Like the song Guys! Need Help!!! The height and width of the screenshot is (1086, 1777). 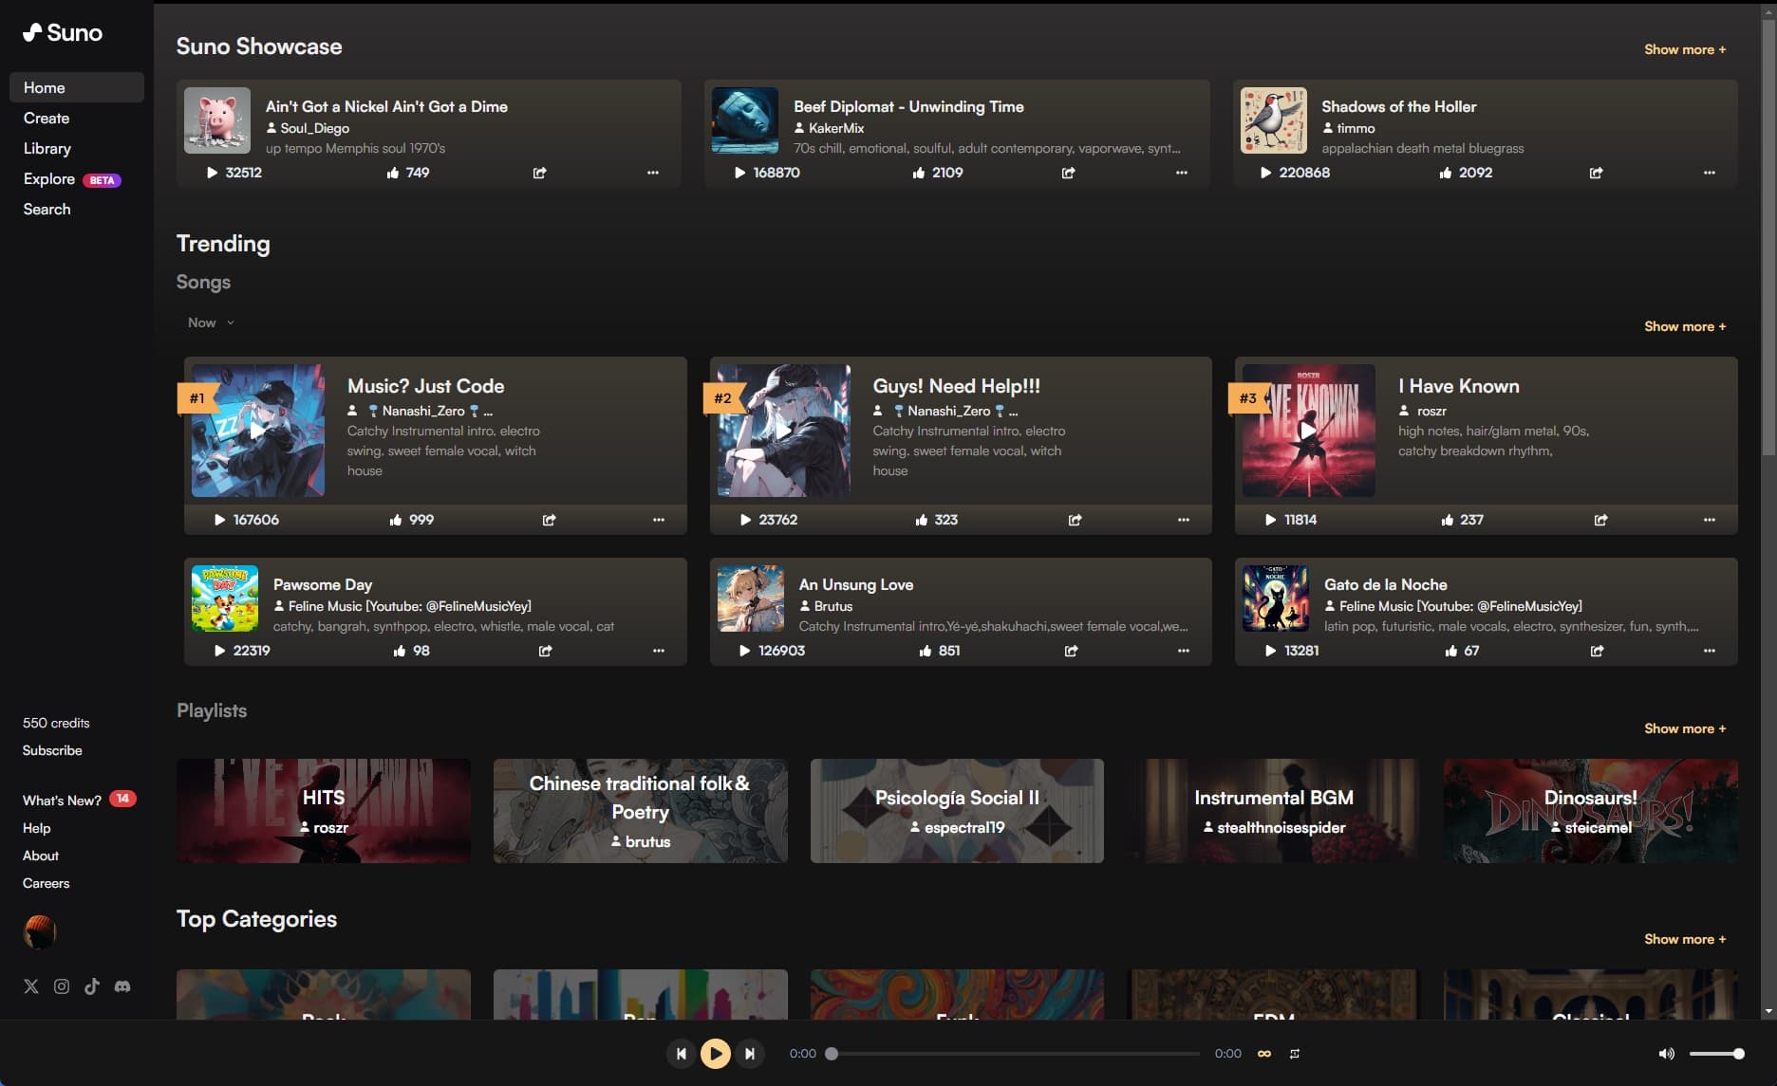click(921, 520)
